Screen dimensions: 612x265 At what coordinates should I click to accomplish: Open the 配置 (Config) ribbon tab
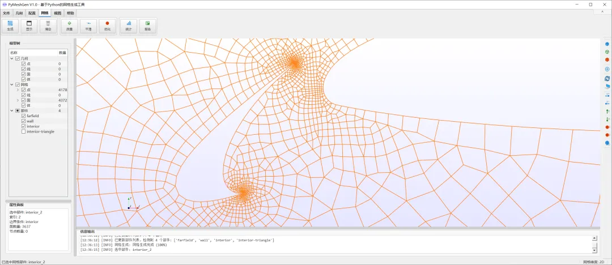point(32,13)
